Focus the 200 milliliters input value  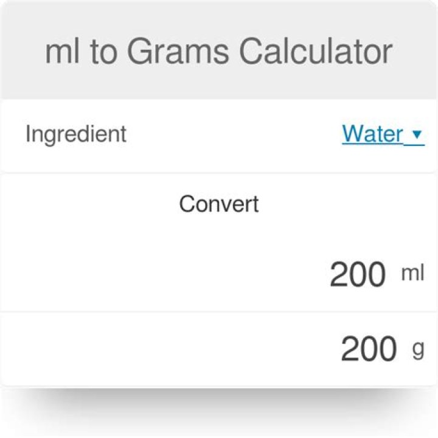(357, 275)
